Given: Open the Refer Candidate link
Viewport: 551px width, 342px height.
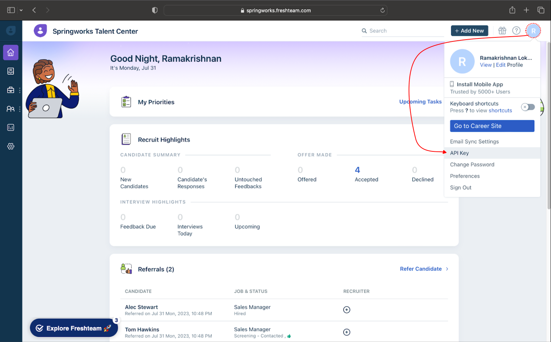Looking at the screenshot, I should tap(421, 269).
